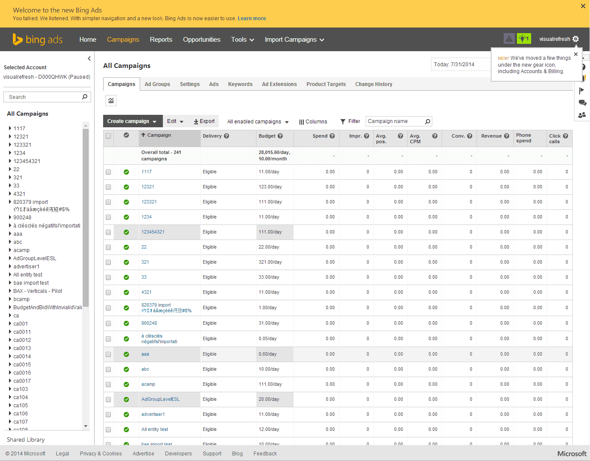Click the Export button
The image size is (590, 461).
tap(204, 121)
